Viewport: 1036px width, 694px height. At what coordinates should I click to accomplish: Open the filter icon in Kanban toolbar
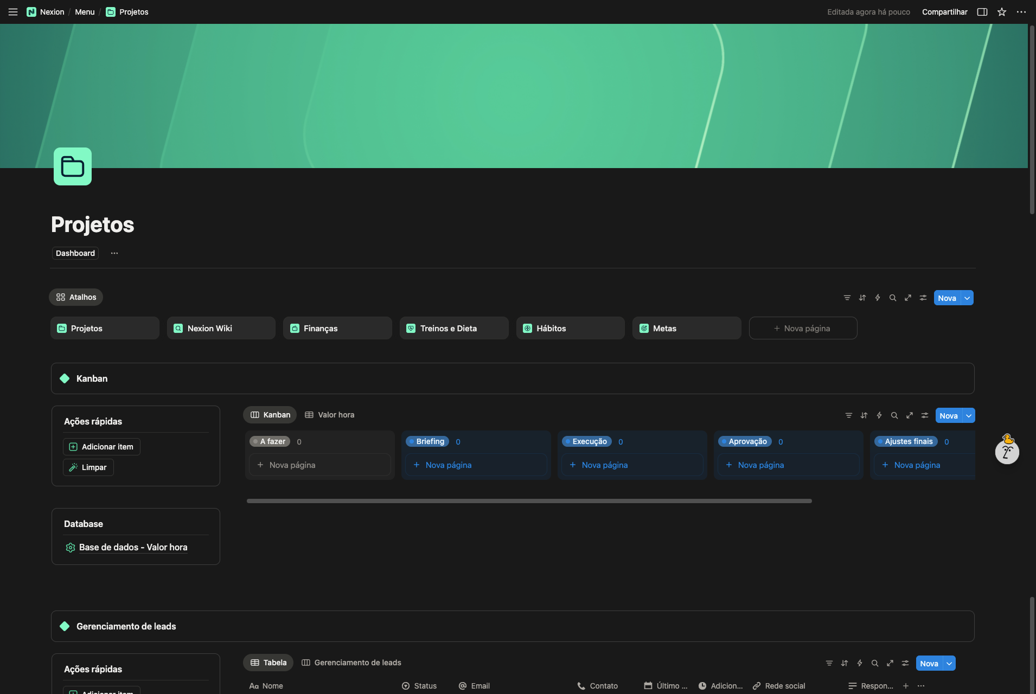coord(849,415)
